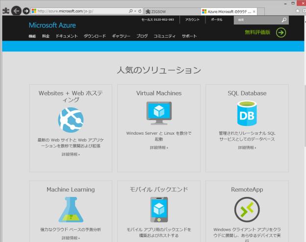Close the Azure:Microsoft tab

pos(254,11)
